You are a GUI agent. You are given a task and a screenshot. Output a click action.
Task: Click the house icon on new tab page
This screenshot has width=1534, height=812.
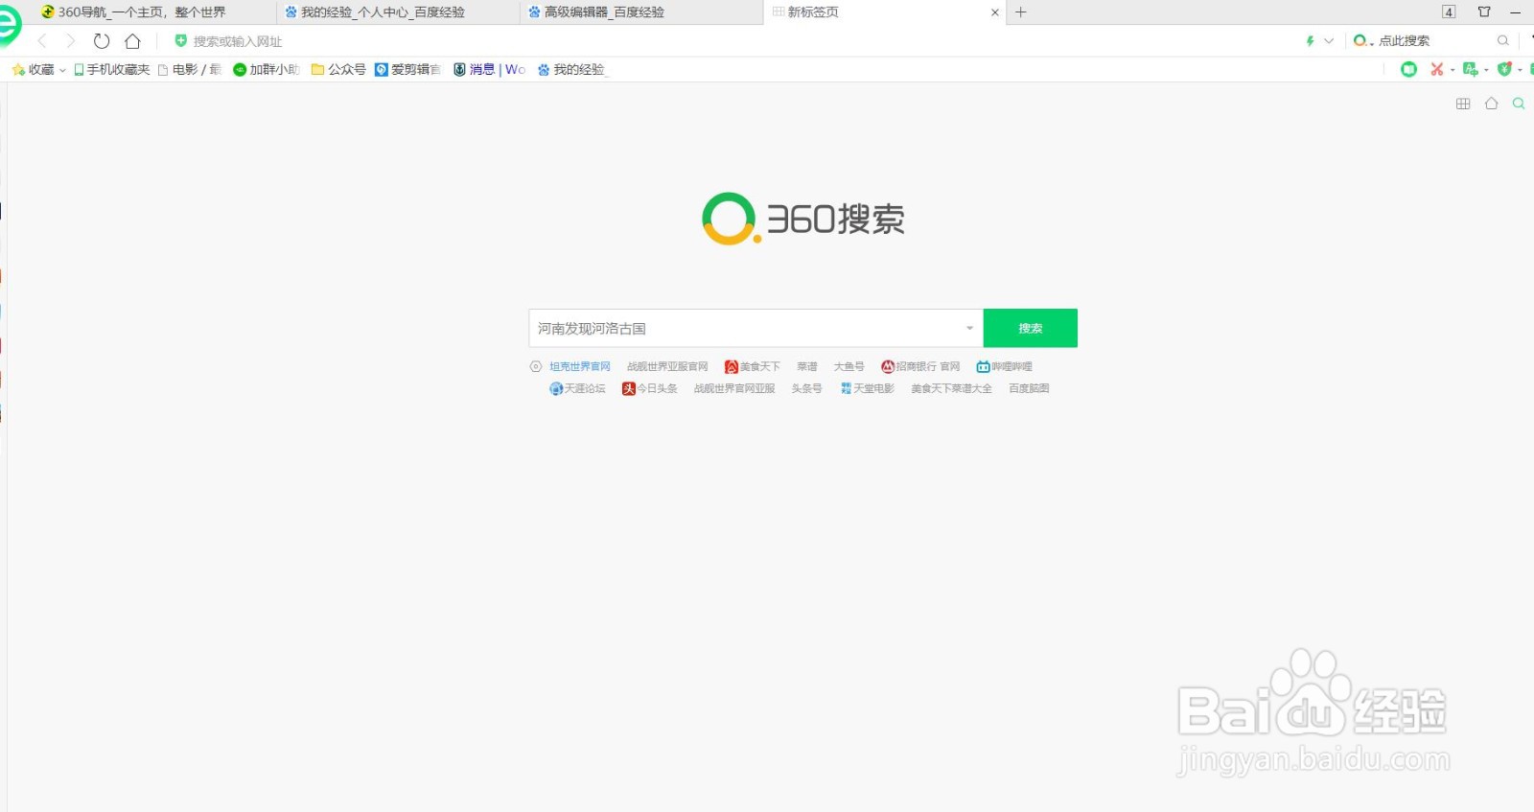click(x=1491, y=104)
